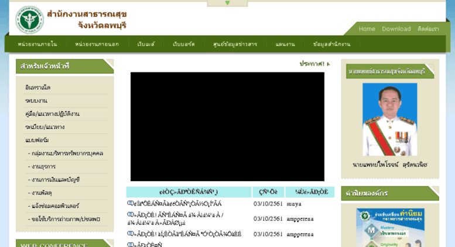Click the Ministry of Public Health logo

tap(30, 20)
